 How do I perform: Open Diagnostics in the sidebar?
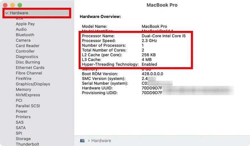[27, 57]
